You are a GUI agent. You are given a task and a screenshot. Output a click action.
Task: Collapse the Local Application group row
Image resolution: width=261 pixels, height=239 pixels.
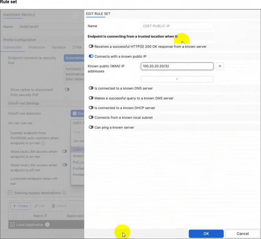[12, 225]
